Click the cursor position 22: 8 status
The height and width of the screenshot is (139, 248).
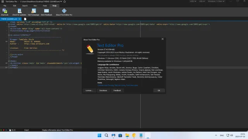click(13, 130)
